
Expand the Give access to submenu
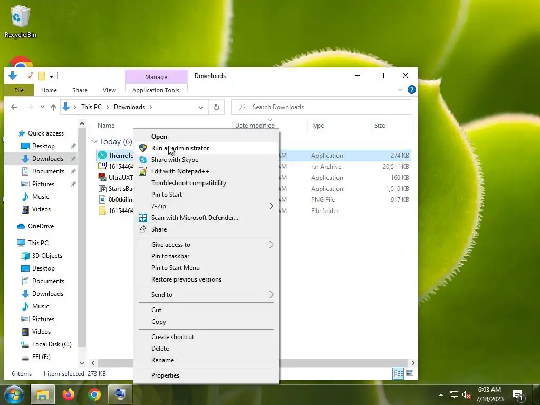206,245
